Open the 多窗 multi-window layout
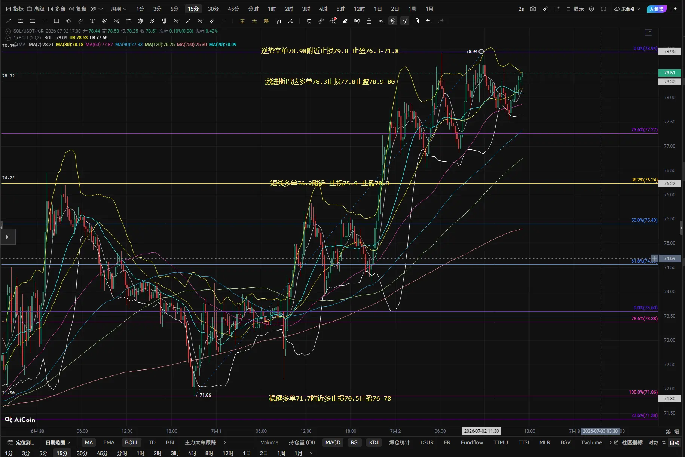Screen dimensions: 685x457 click(x=56, y=9)
